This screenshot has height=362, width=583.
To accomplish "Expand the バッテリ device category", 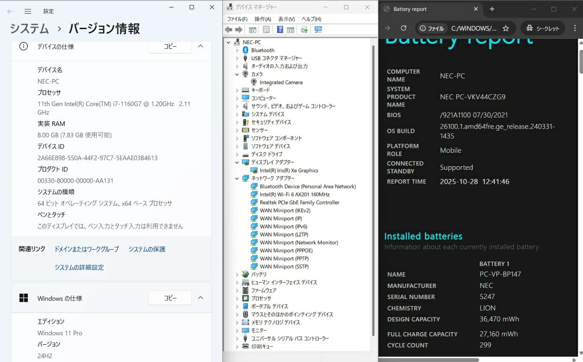I will 237,274.
